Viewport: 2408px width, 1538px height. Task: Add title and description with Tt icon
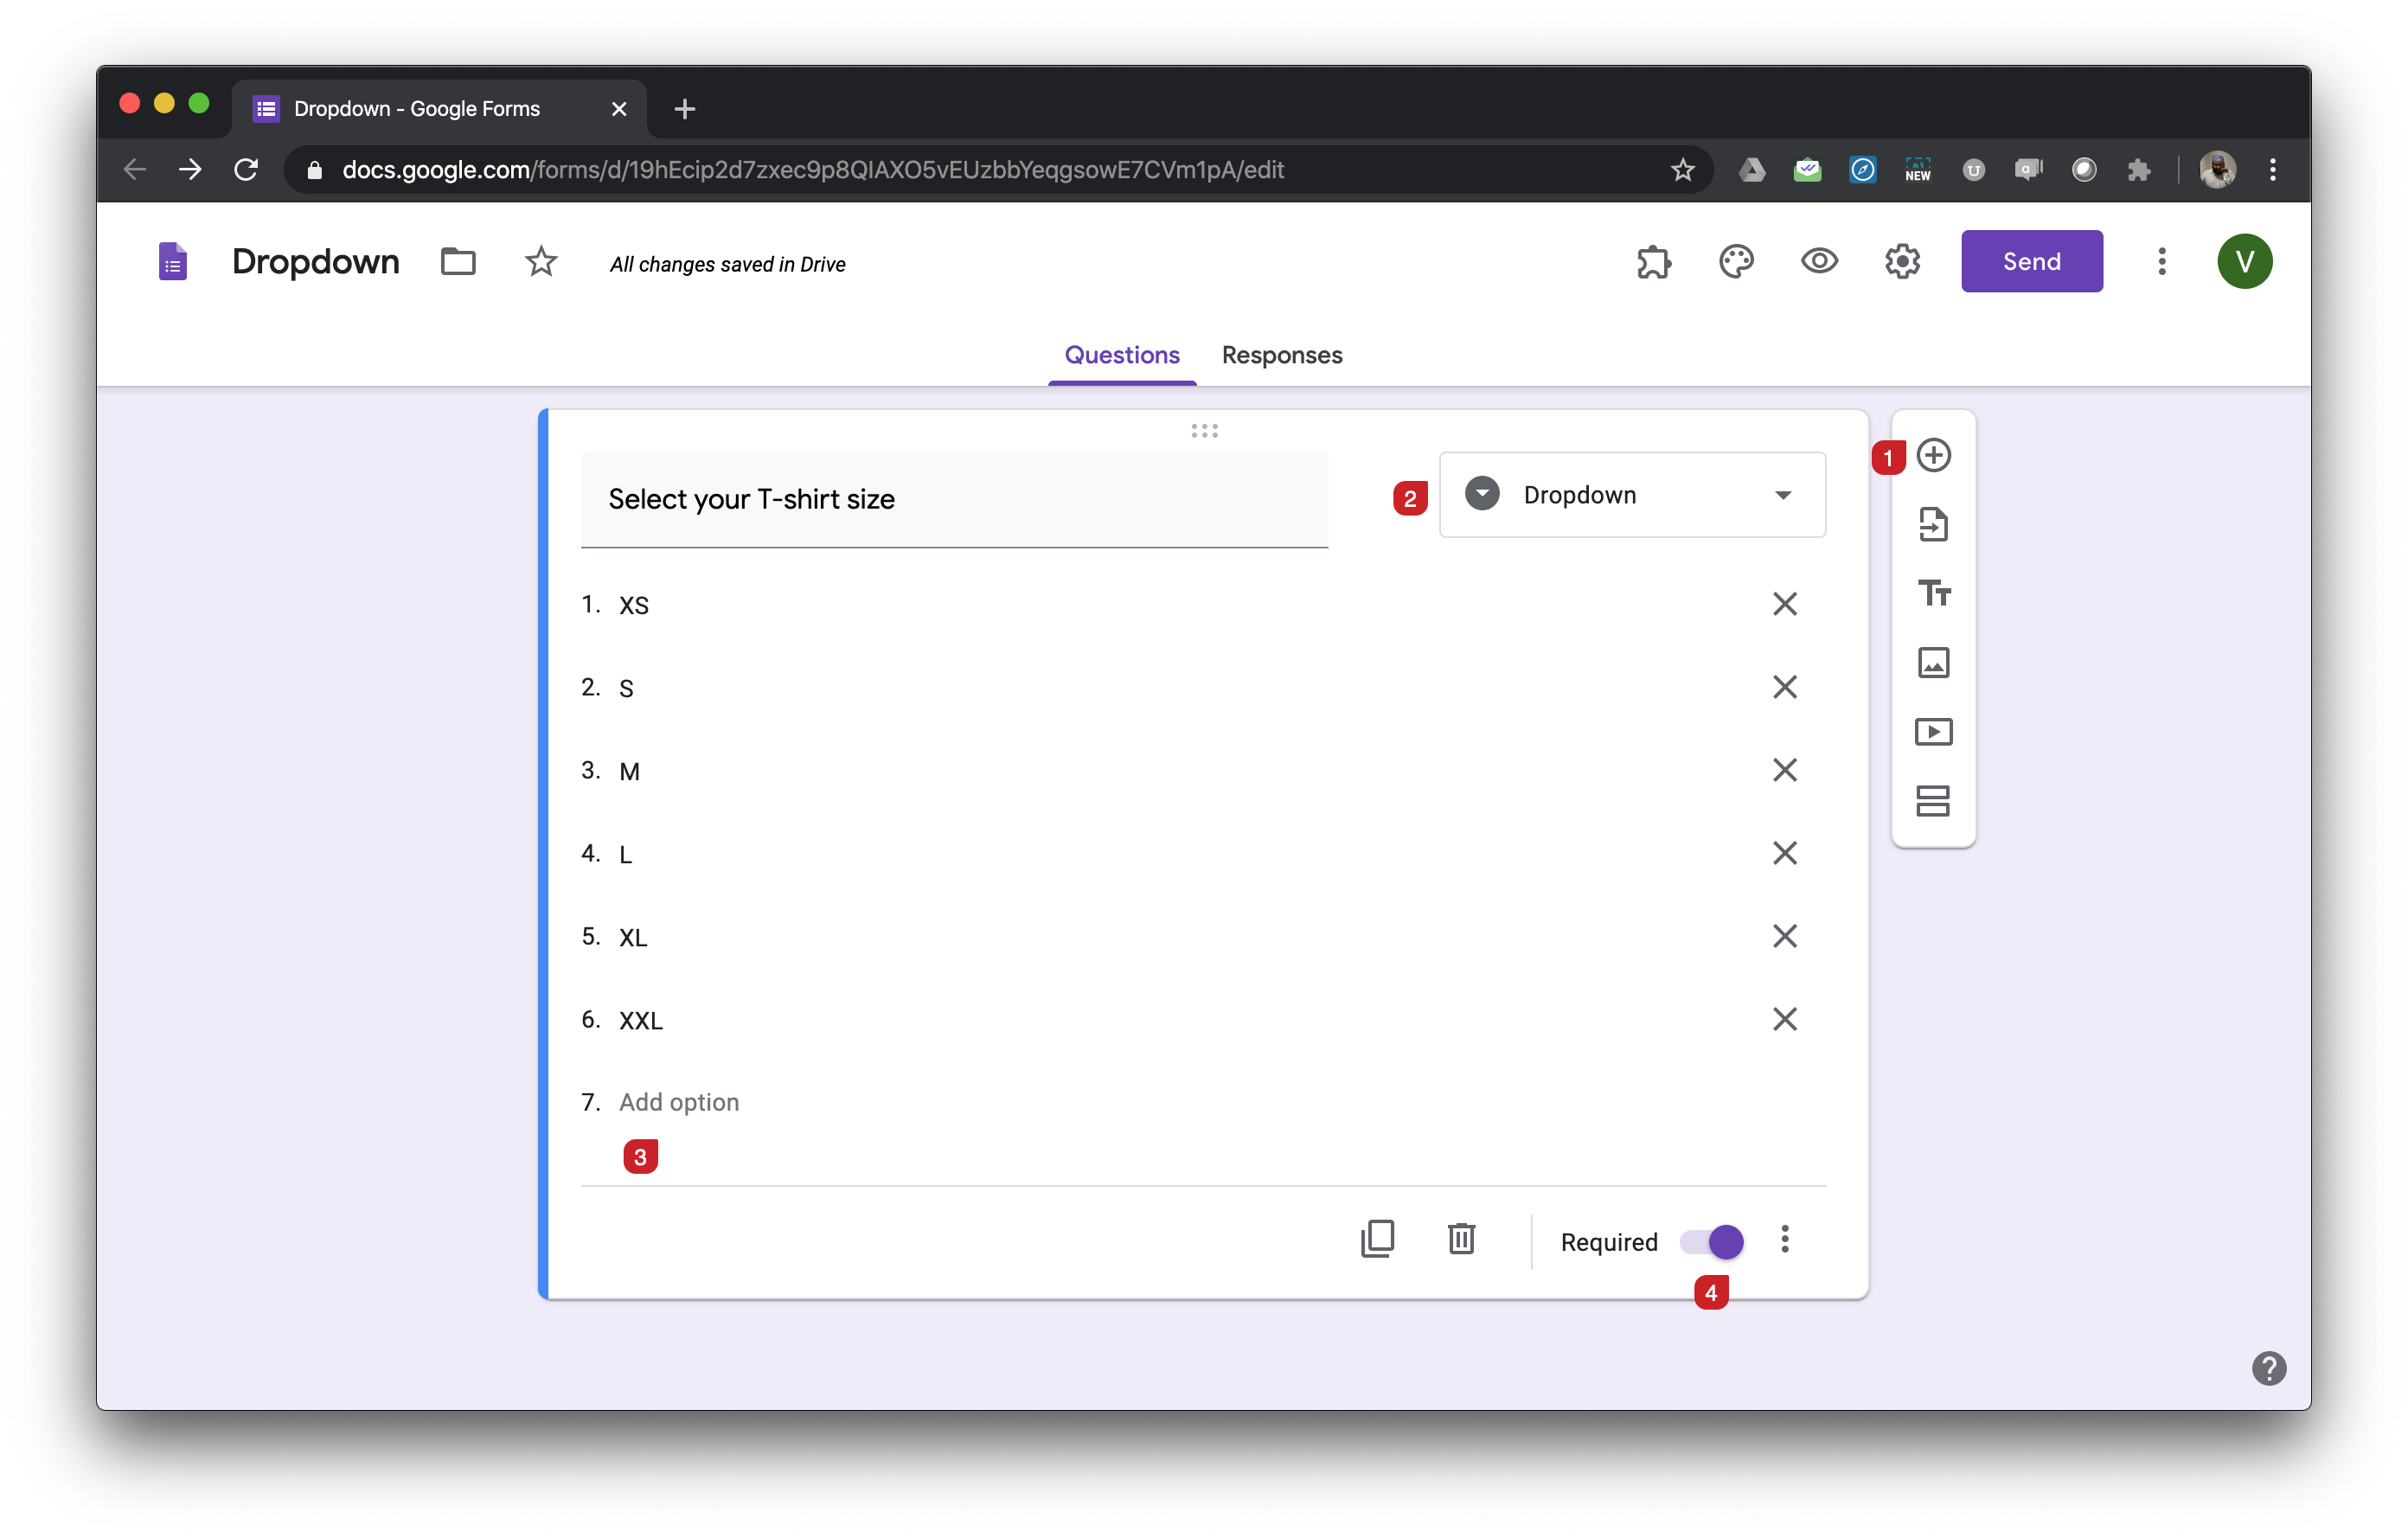(1933, 594)
